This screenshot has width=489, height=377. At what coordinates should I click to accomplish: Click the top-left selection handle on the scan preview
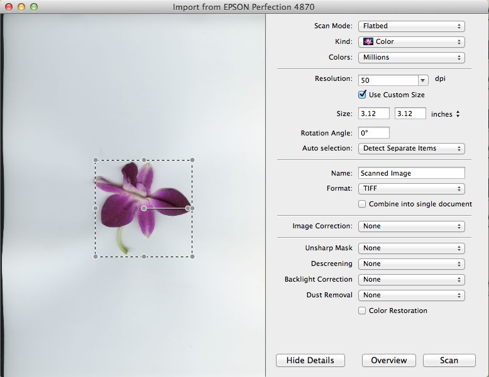(96, 160)
